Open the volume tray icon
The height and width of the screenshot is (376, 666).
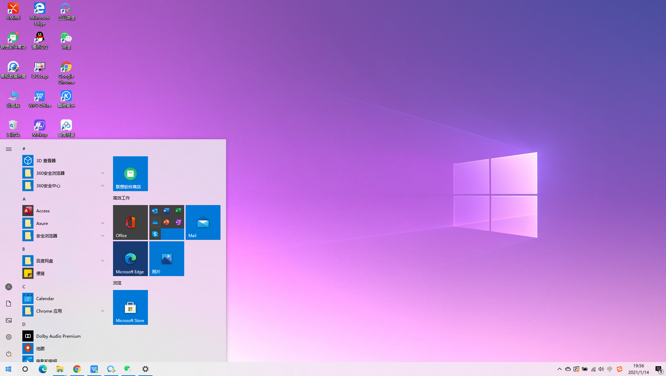tap(601, 369)
